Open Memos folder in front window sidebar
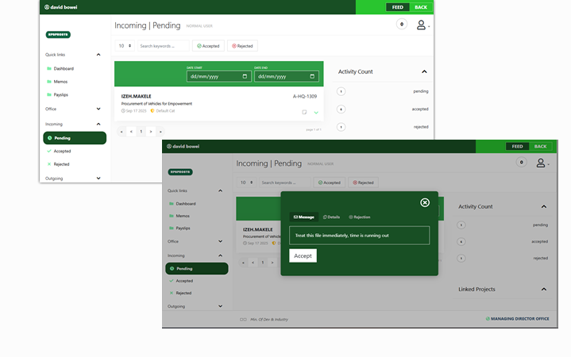The image size is (571, 357). [x=179, y=216]
